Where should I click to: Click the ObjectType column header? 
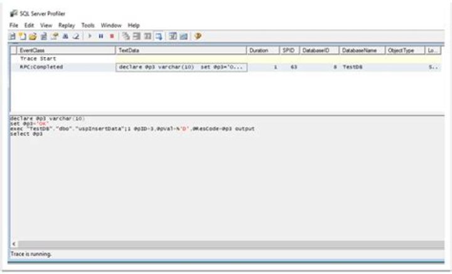click(x=405, y=50)
